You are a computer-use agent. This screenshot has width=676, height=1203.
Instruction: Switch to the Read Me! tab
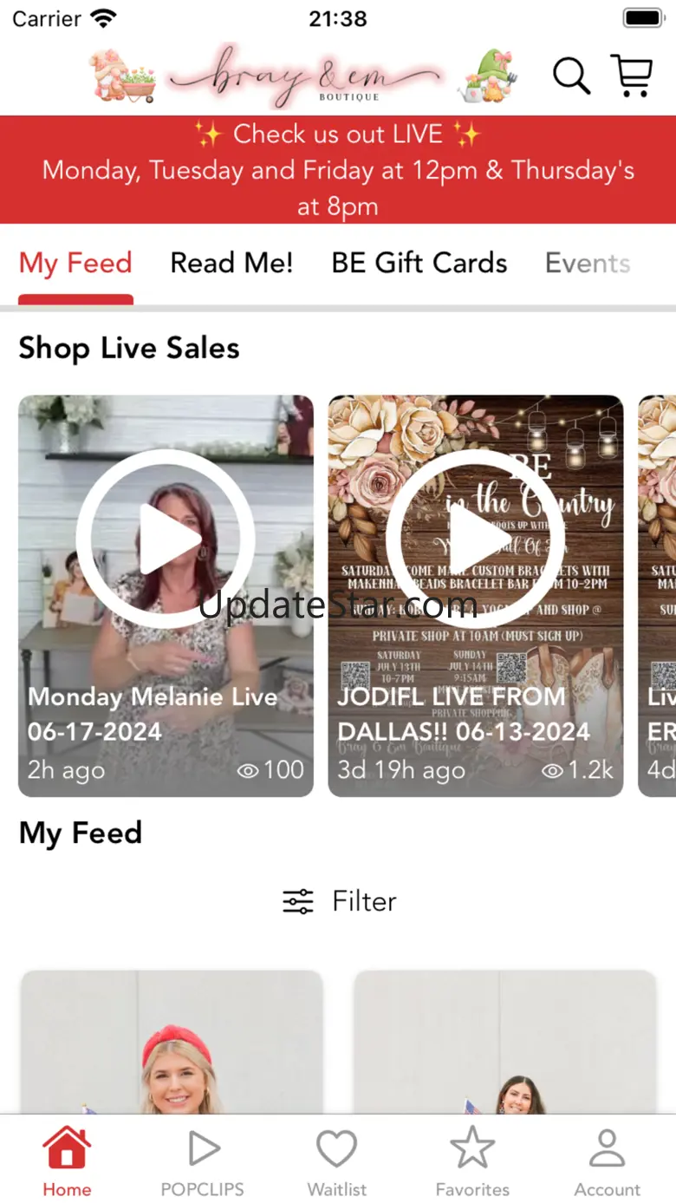(x=231, y=263)
